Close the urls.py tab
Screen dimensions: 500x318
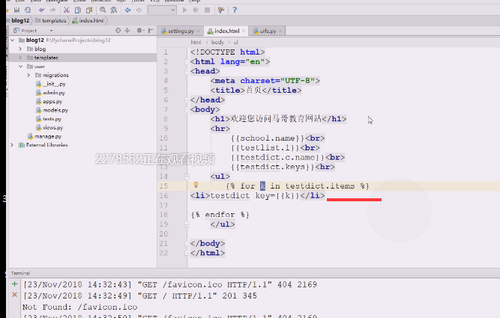pos(280,31)
